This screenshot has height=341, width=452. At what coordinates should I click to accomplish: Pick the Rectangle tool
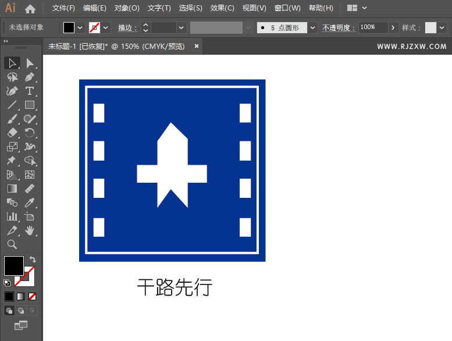30,105
